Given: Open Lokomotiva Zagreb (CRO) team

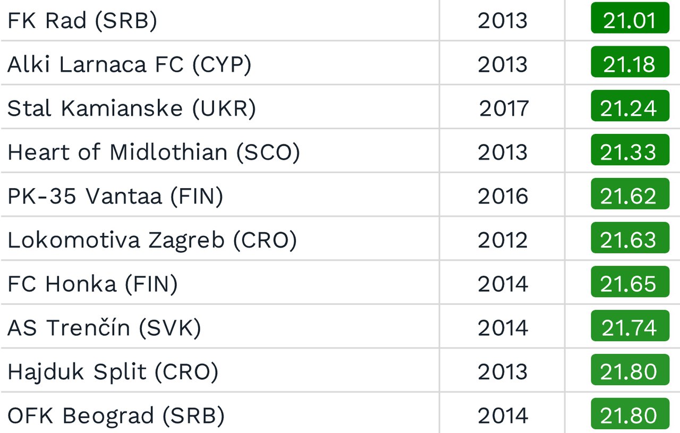Looking at the screenshot, I should coord(152,240).
